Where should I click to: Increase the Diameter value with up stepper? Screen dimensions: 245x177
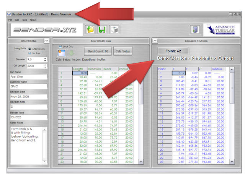coord(45,58)
